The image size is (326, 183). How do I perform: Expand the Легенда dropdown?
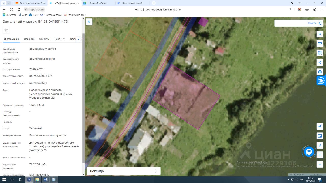pos(124,171)
